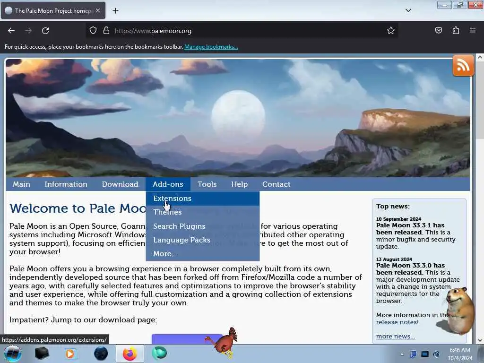
Task: Open the black box taskbar app
Action: [42, 354]
